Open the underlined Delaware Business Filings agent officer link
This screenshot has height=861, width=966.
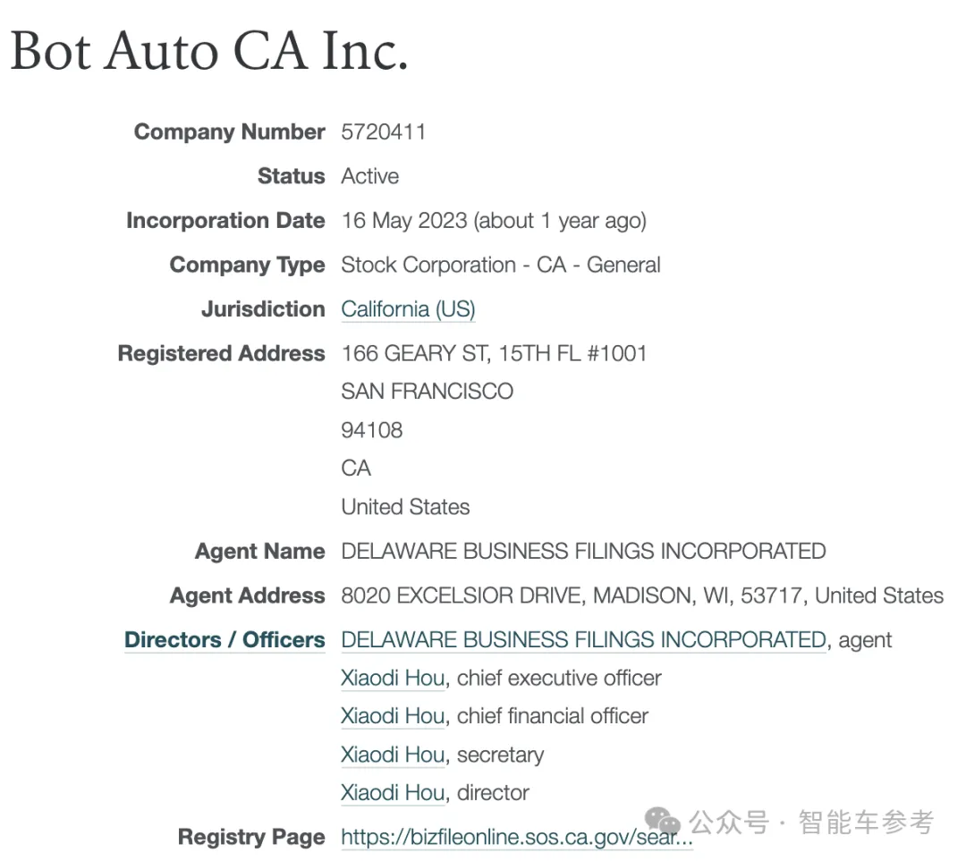pyautogui.click(x=583, y=640)
